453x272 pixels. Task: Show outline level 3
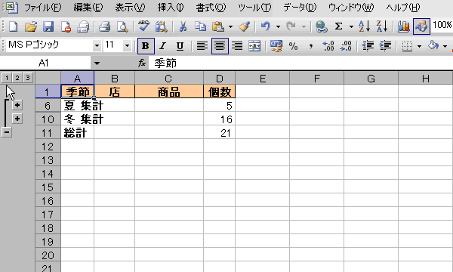(x=28, y=78)
